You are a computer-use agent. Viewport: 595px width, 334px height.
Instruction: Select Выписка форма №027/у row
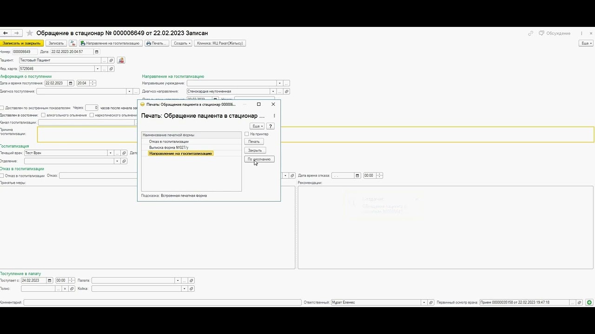coord(192,148)
